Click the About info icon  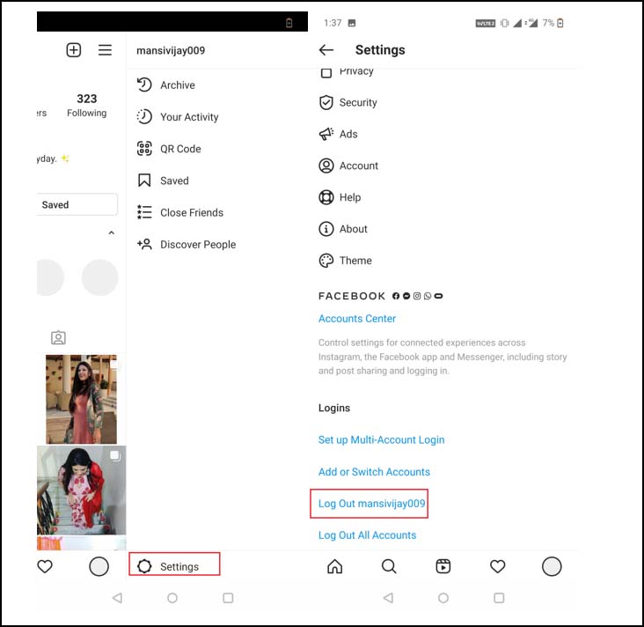tap(326, 229)
